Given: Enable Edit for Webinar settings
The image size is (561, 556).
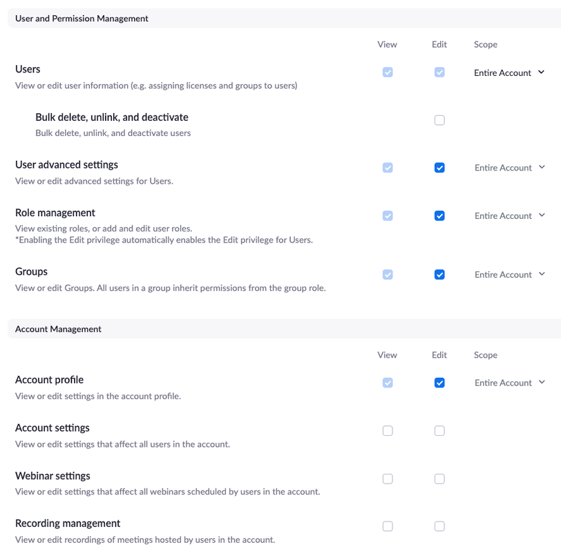Looking at the screenshot, I should (439, 478).
